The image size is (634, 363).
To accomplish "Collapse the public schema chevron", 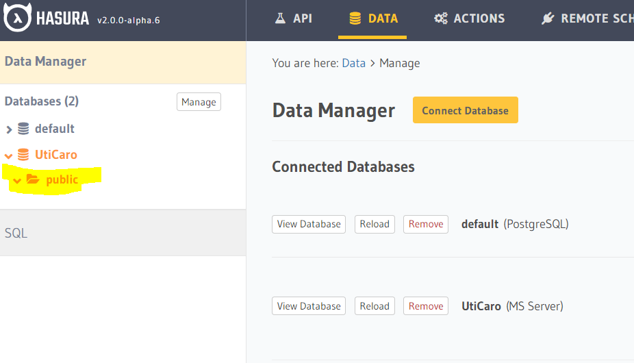I will click(x=17, y=181).
